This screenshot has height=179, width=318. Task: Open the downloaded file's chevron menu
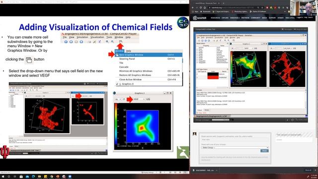coord(217,170)
